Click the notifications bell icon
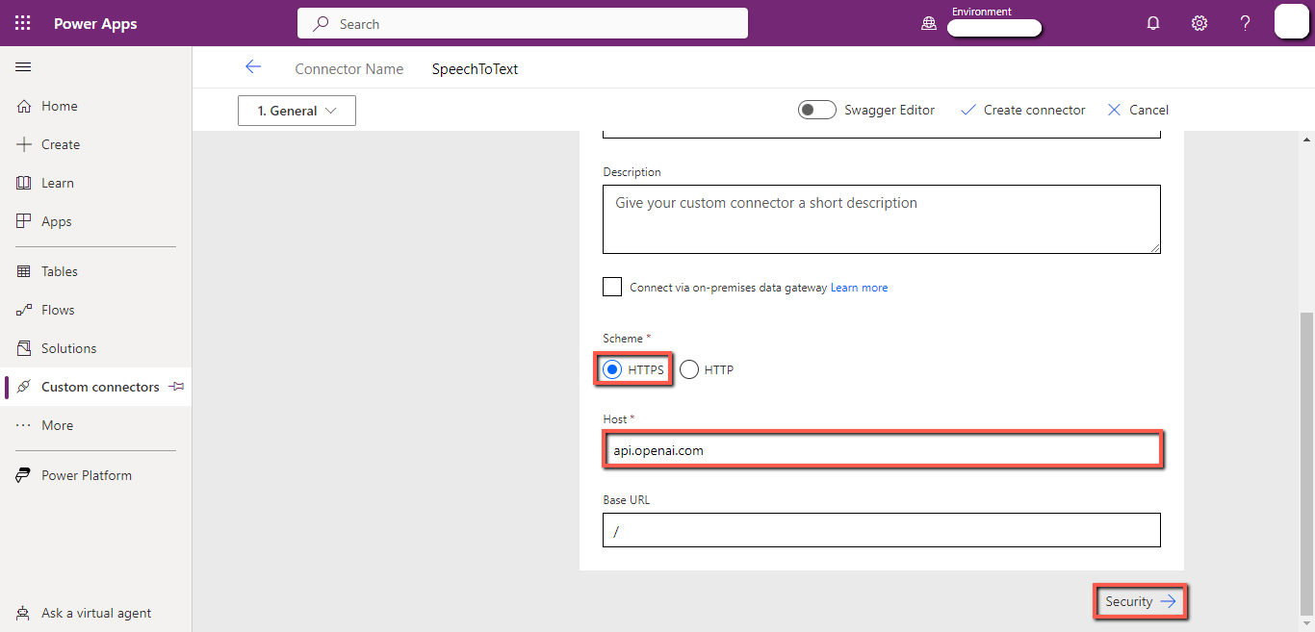This screenshot has height=632, width=1315. tap(1153, 23)
